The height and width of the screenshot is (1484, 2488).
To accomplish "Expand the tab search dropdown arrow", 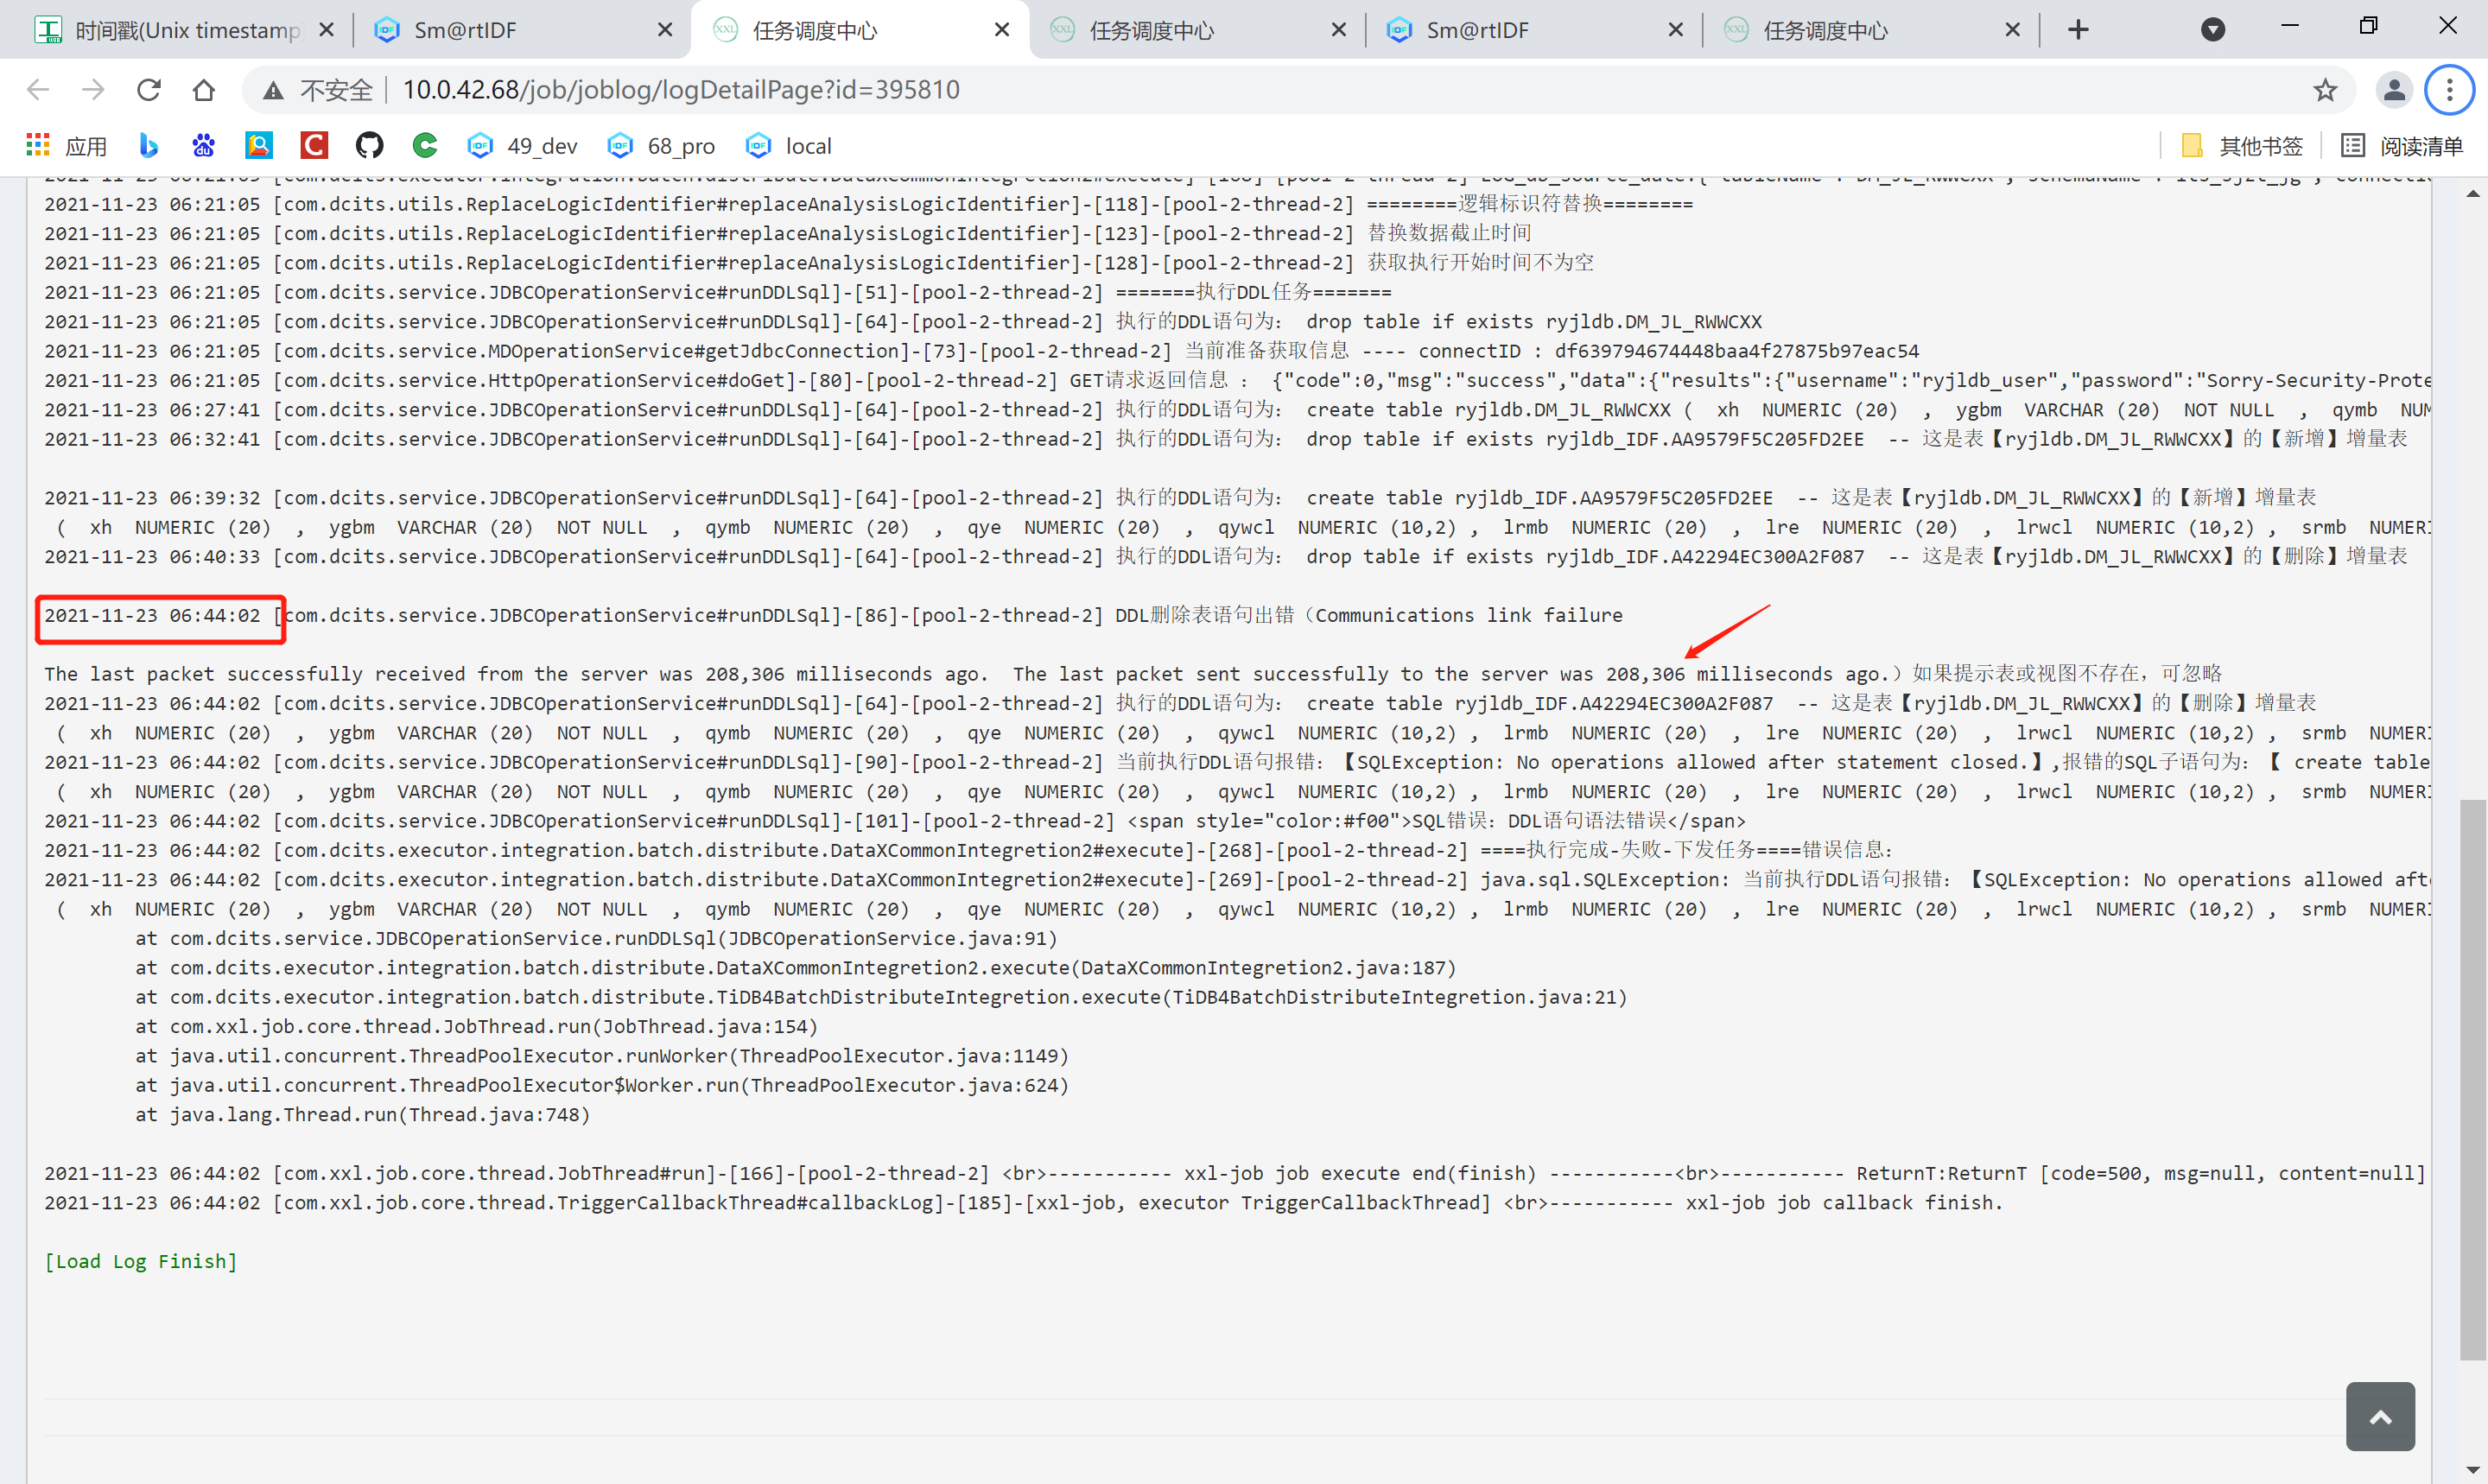I will coord(2213,30).
